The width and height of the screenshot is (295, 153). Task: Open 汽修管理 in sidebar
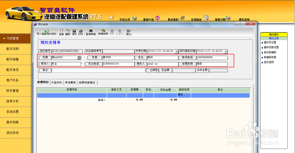point(15,38)
